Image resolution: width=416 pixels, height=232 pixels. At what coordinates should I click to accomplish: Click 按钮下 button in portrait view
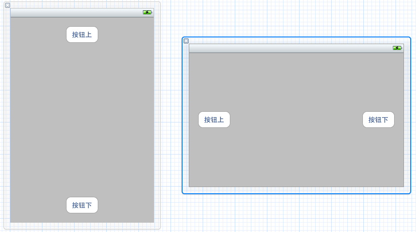(x=82, y=205)
